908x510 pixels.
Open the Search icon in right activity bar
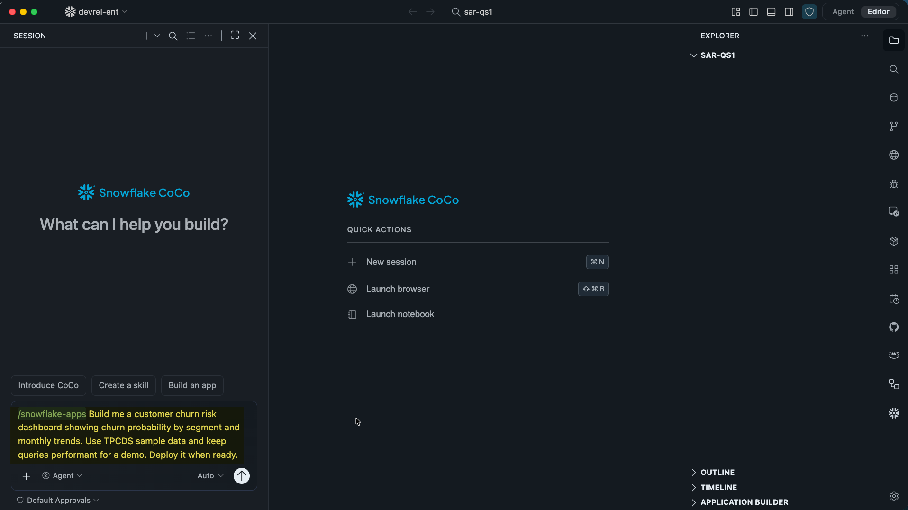[x=894, y=69]
